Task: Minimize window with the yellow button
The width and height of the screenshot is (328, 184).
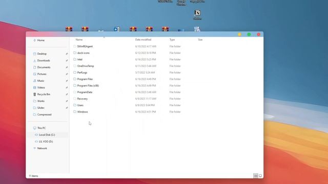Action: coord(239,34)
